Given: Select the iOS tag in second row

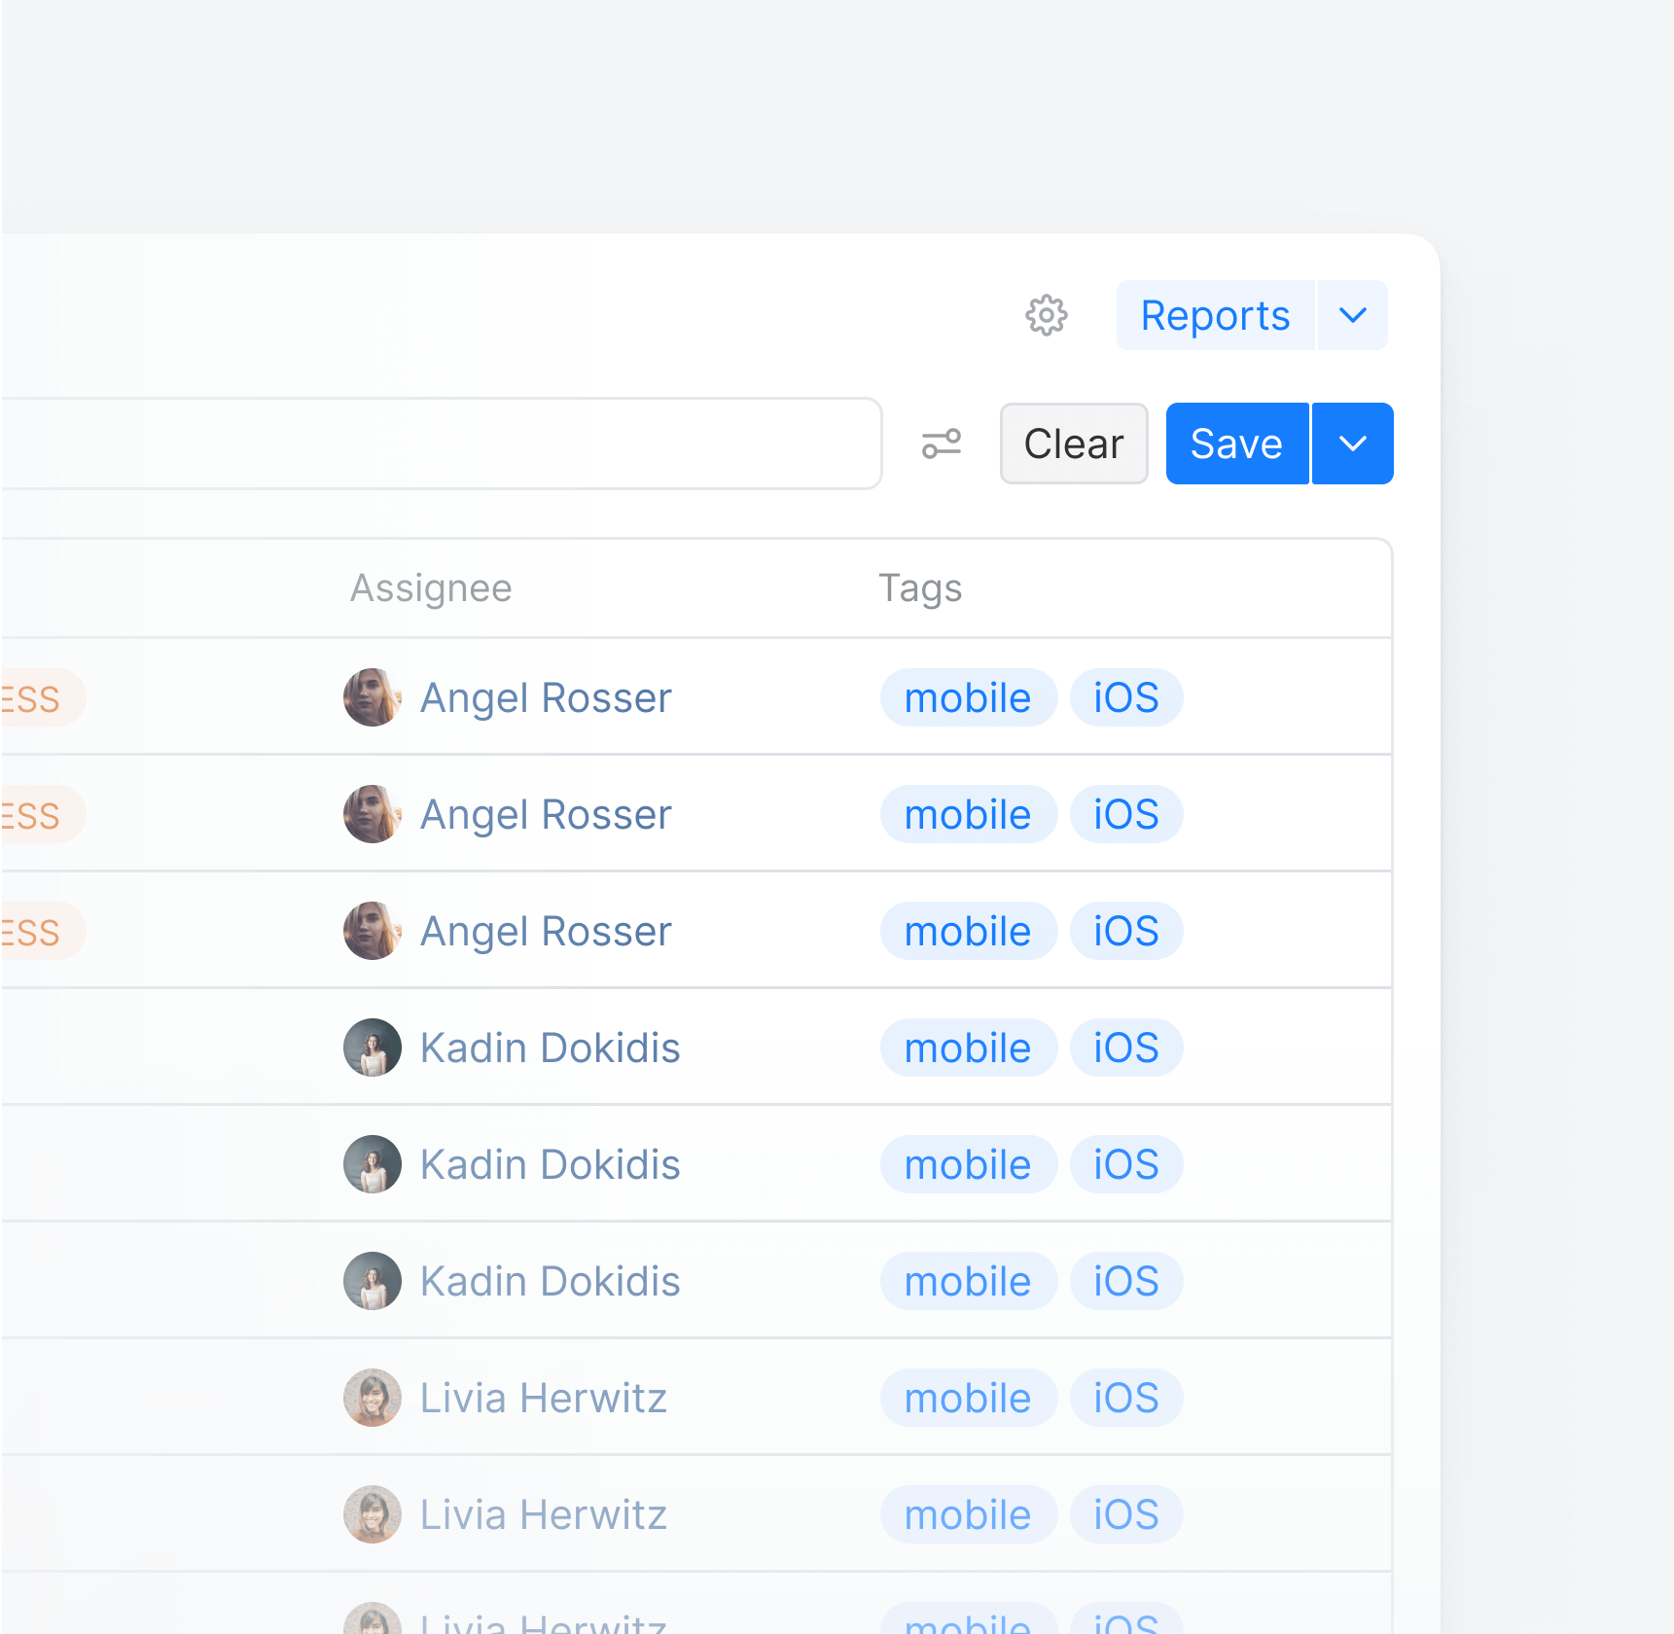Looking at the screenshot, I should click(x=1125, y=814).
